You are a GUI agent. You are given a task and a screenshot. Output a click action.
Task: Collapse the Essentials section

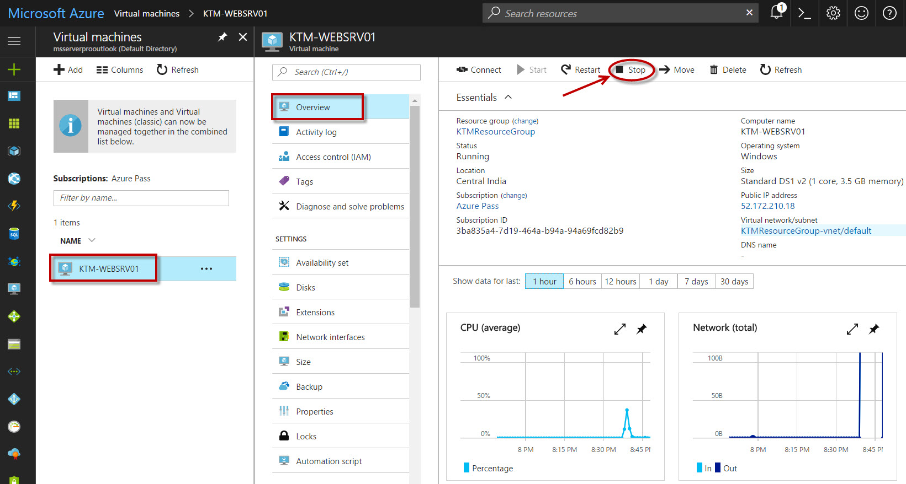[508, 98]
